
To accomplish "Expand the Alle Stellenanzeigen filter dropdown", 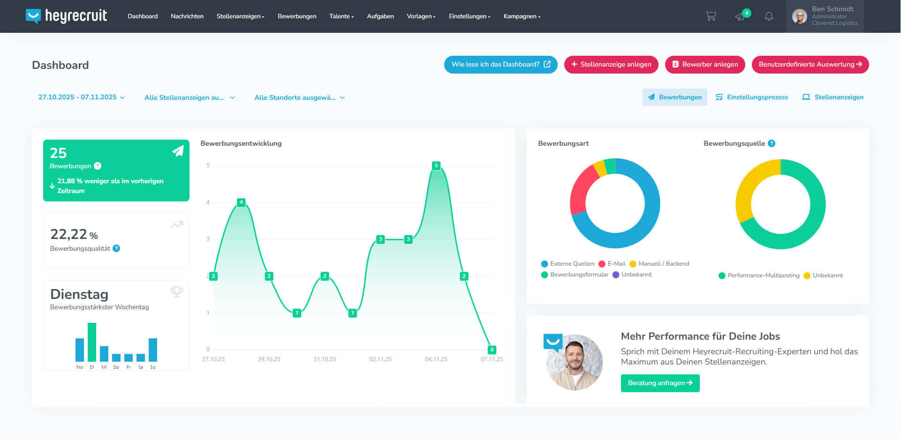I will pyautogui.click(x=189, y=97).
